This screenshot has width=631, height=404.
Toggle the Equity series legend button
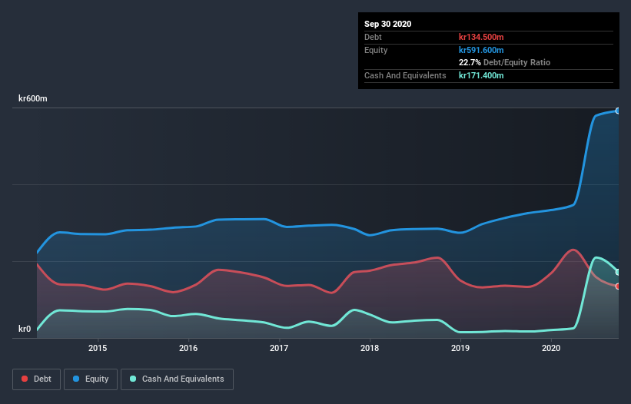pyautogui.click(x=91, y=379)
